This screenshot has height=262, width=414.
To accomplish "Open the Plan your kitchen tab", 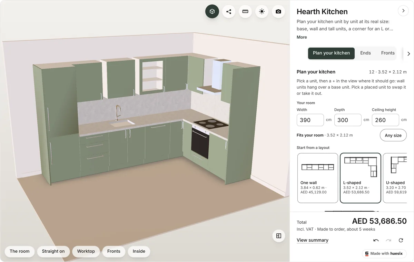I will click(331, 53).
